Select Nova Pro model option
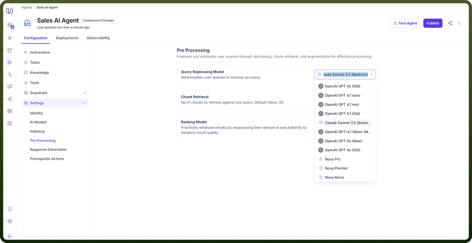The width and height of the screenshot is (472, 243). [345, 159]
